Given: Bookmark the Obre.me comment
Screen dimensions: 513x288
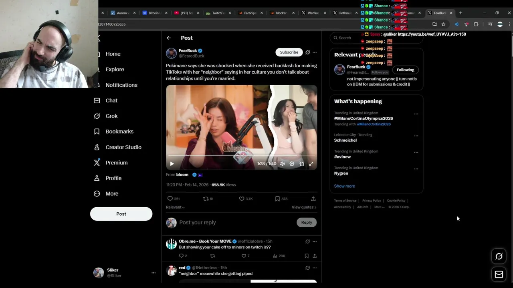Looking at the screenshot, I should coord(307,256).
